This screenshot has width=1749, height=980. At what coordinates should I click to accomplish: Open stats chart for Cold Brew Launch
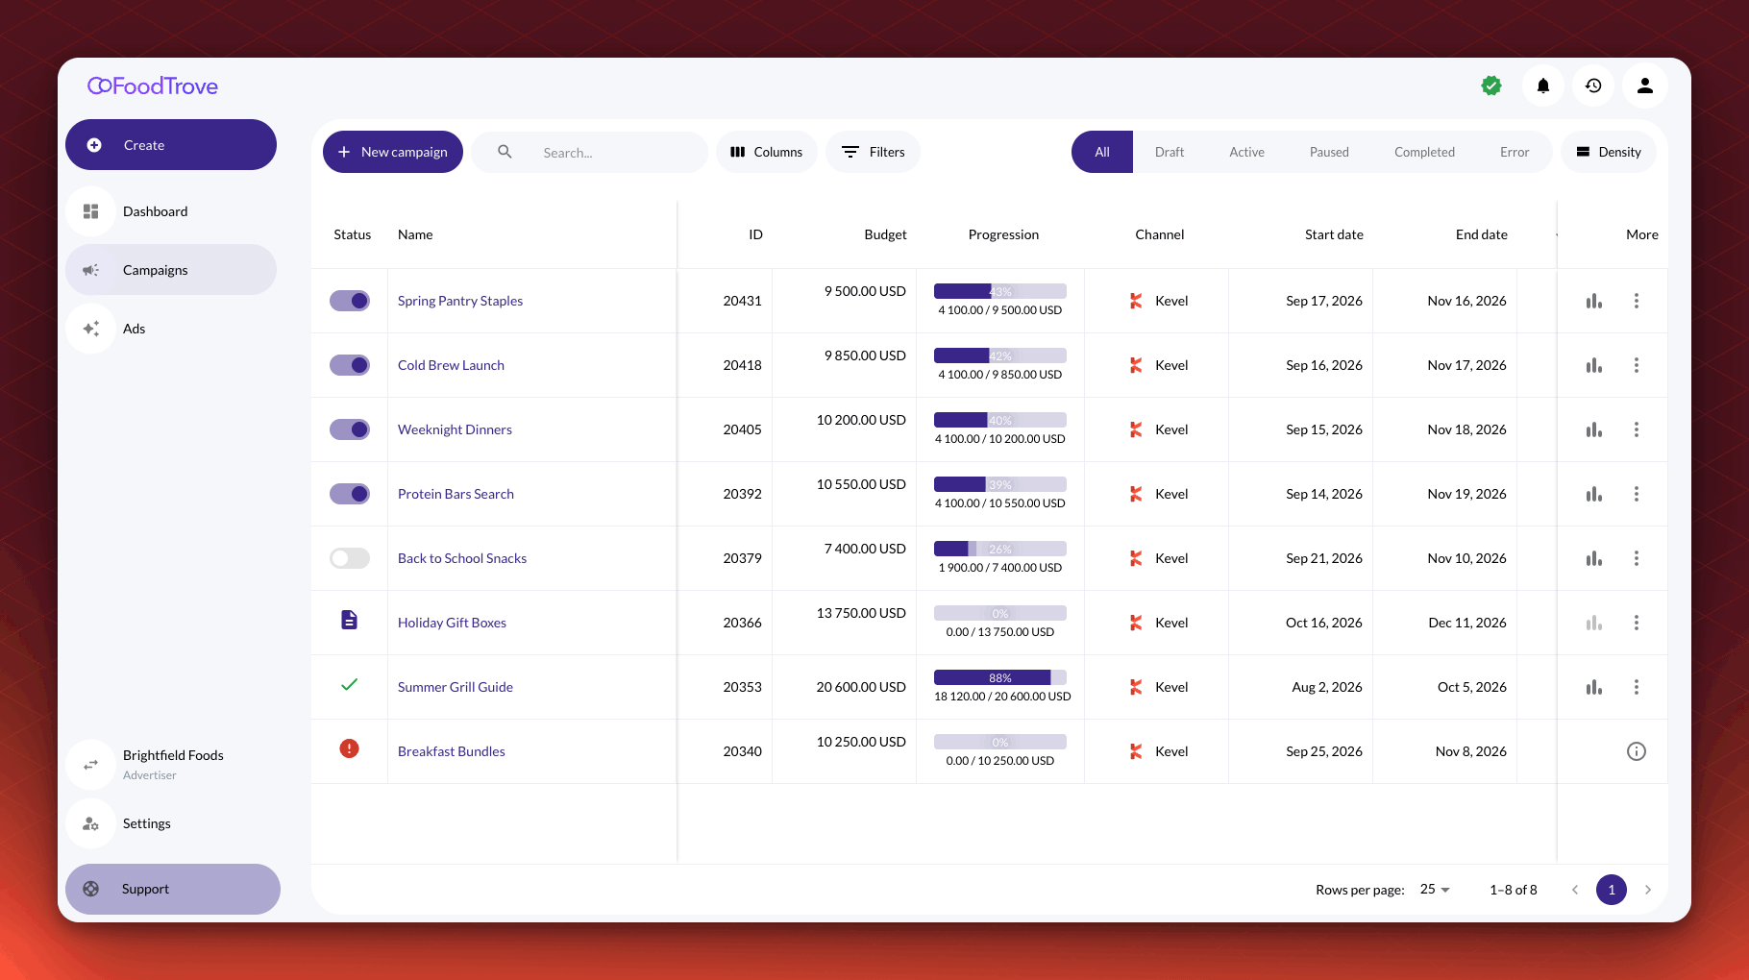pos(1594,365)
